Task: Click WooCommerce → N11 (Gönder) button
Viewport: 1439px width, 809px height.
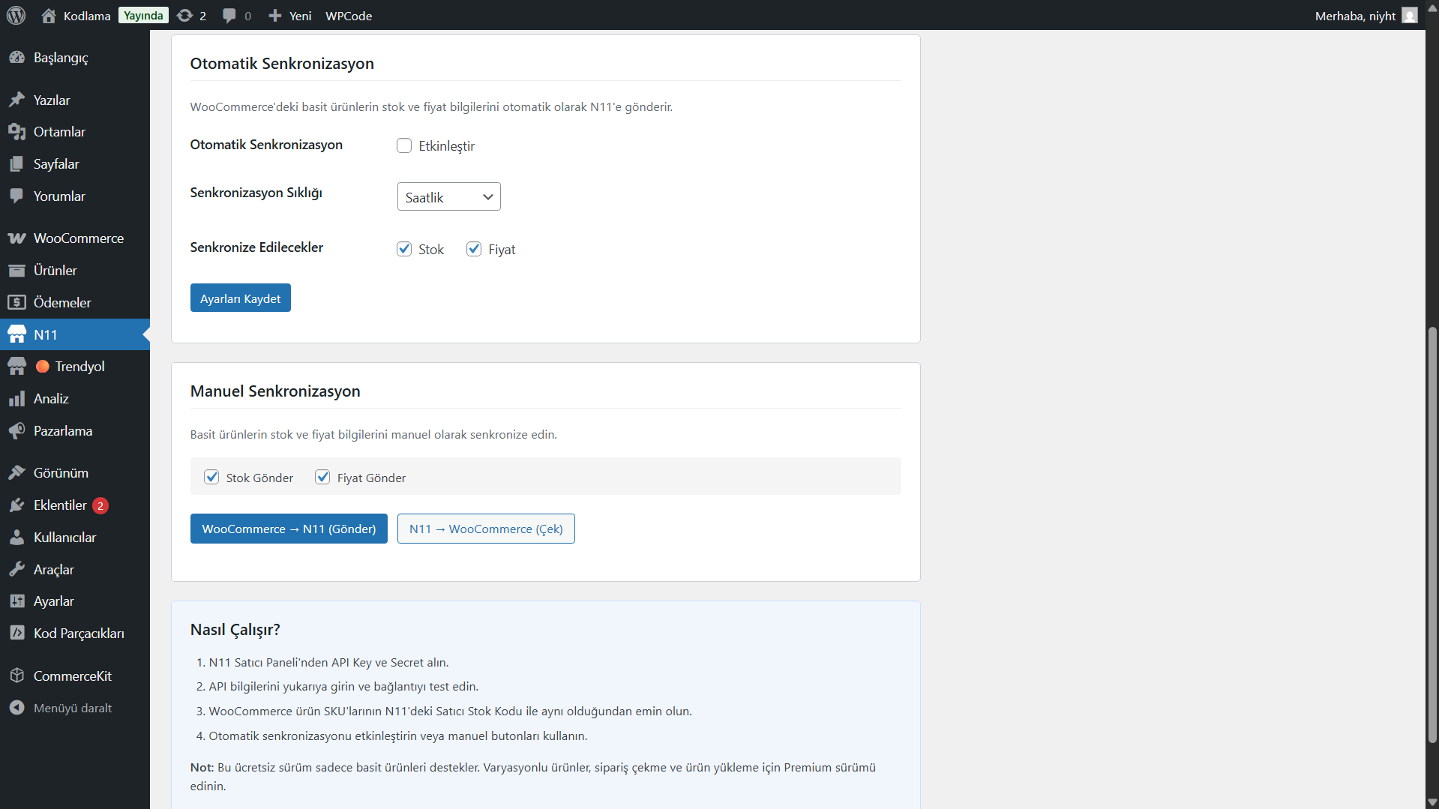Action: 289,529
